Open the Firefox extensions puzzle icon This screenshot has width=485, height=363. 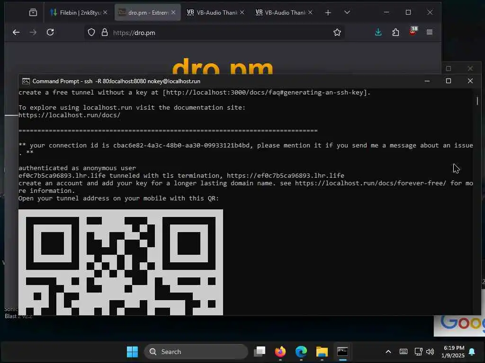click(395, 33)
